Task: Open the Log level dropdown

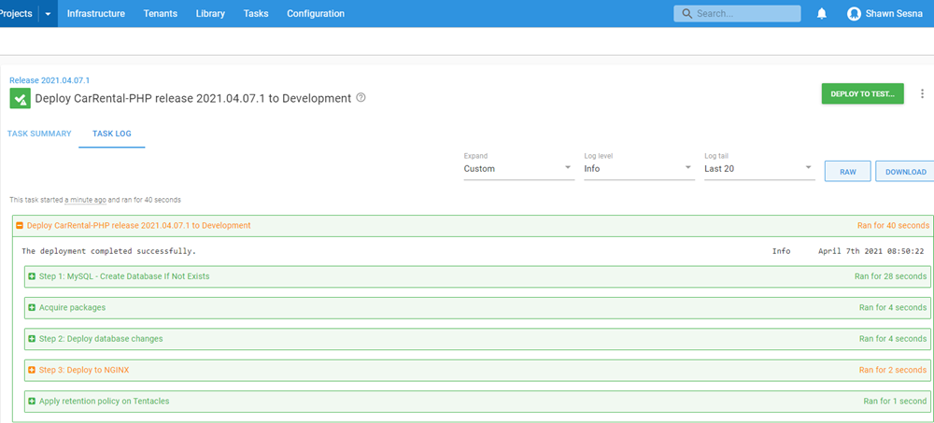Action: 638,169
